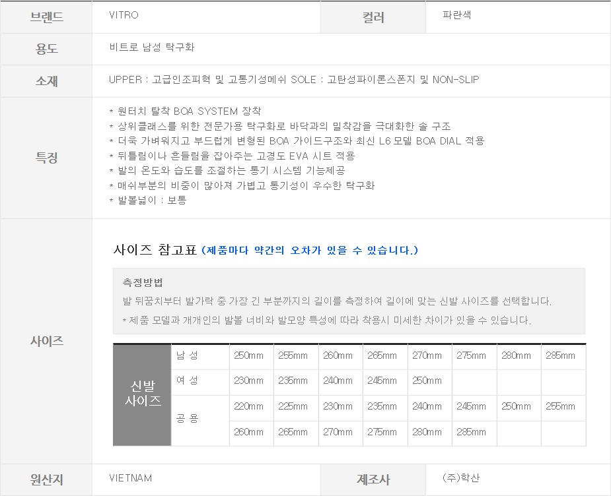Viewport: 611px width, 496px height.
Task: Click the 특징 row label
Action: 46,158
